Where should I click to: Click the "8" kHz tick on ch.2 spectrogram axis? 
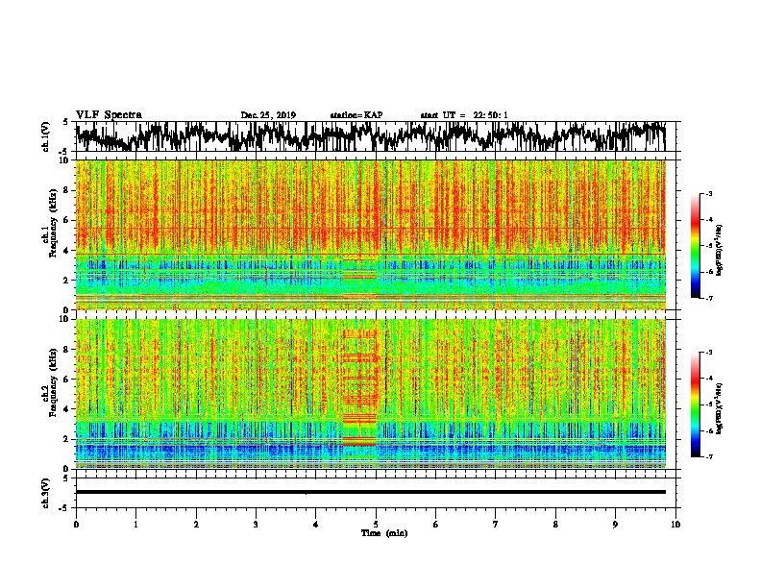(x=66, y=350)
